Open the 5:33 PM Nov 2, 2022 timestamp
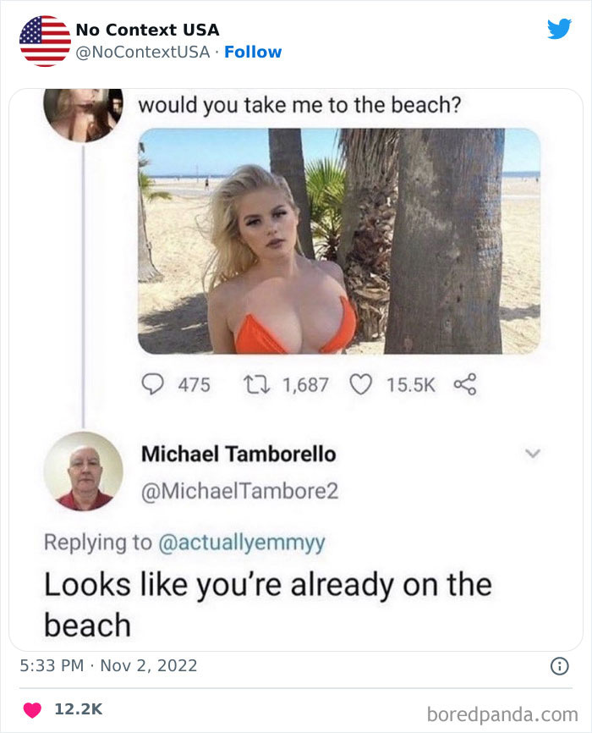 108,665
